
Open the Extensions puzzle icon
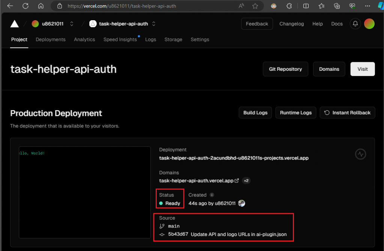(289, 6)
